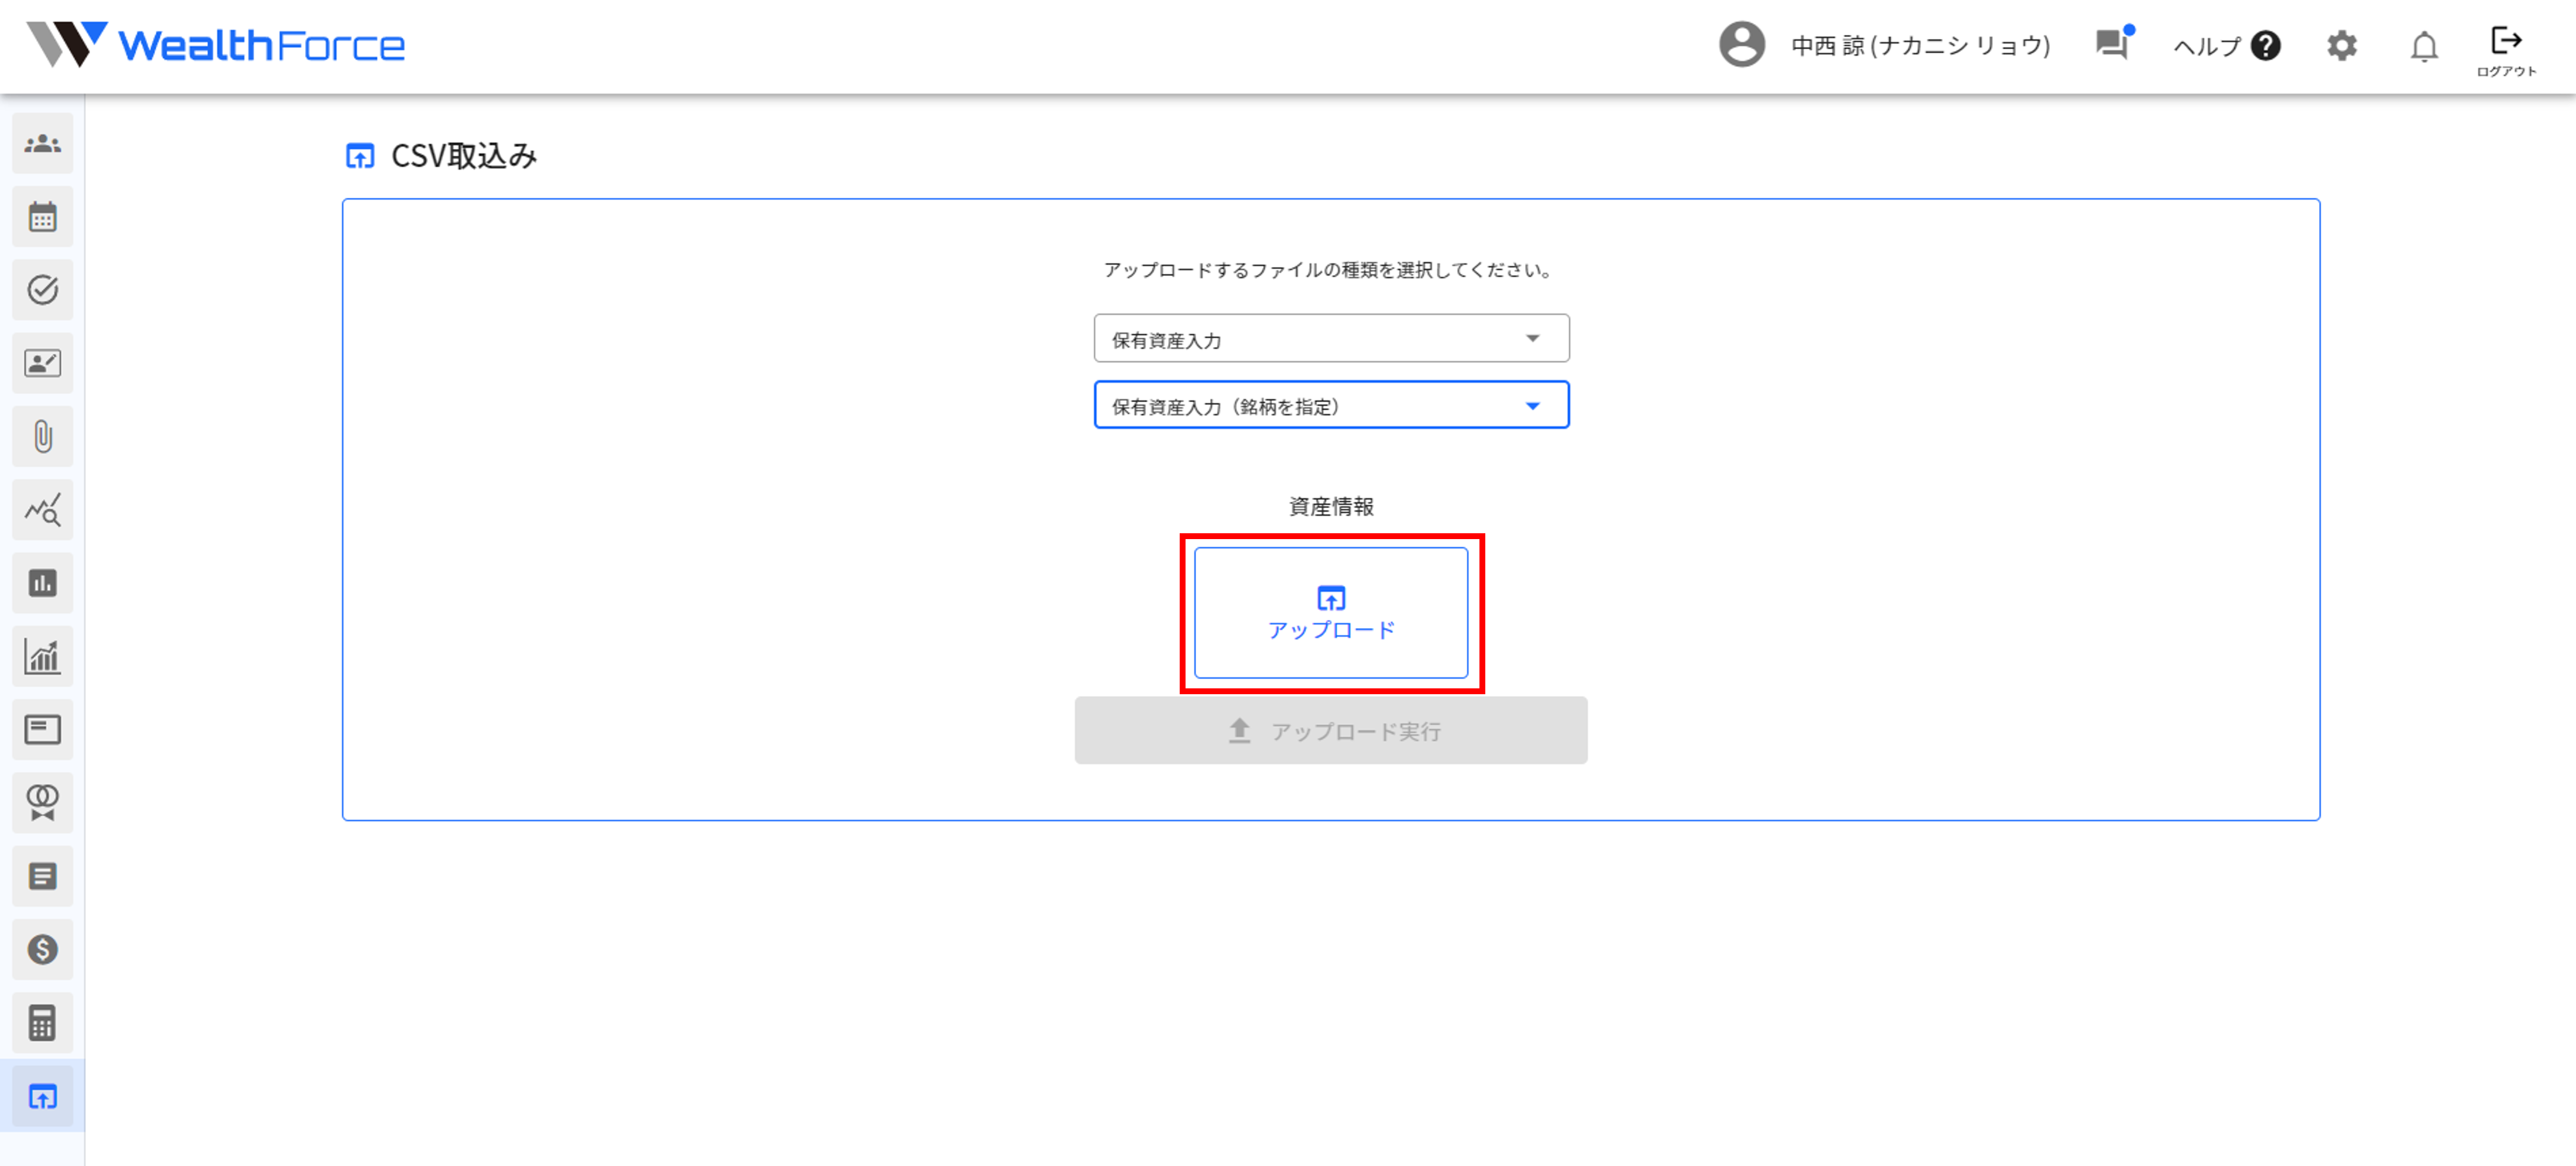Open the paperclip attachments sidebar icon
This screenshot has width=2576, height=1166.
point(42,436)
